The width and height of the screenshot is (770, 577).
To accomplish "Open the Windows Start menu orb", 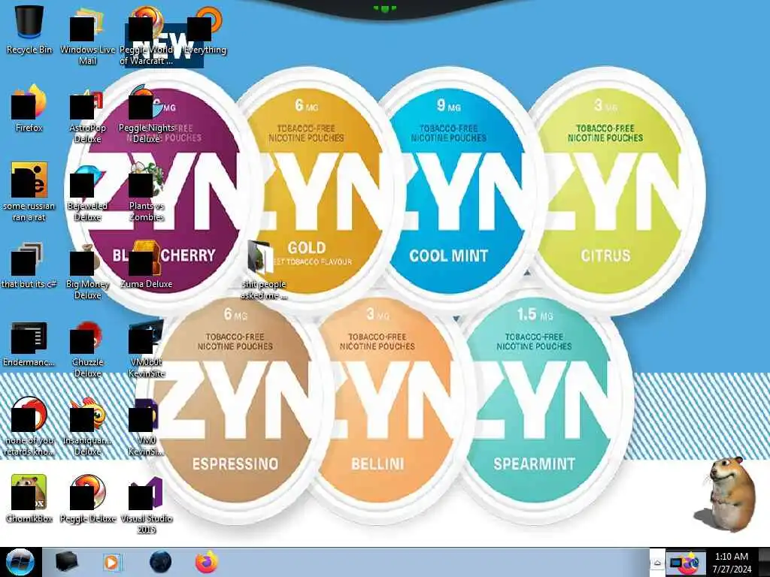I will tap(20, 562).
